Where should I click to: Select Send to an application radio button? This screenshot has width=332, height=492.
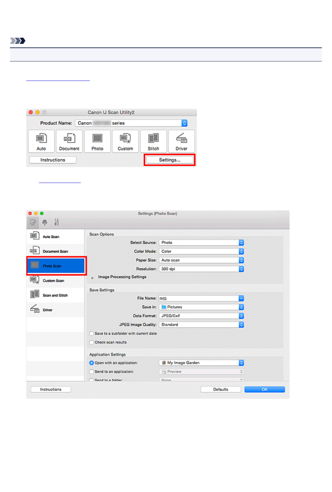92,372
